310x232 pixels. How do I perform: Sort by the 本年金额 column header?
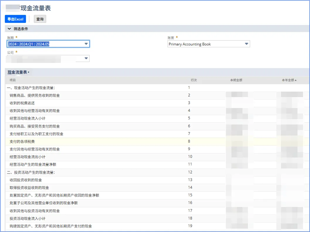289,80
